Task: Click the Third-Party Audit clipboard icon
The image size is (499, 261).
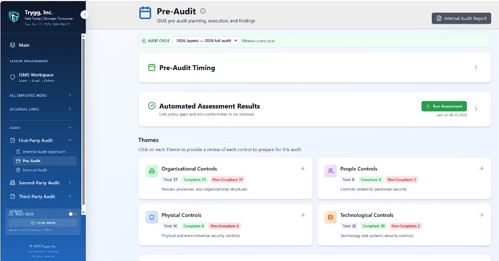Action: [x=12, y=196]
